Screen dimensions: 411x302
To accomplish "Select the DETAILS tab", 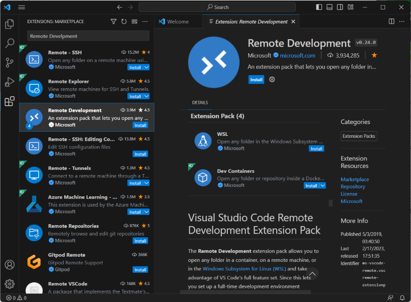I will click(200, 102).
